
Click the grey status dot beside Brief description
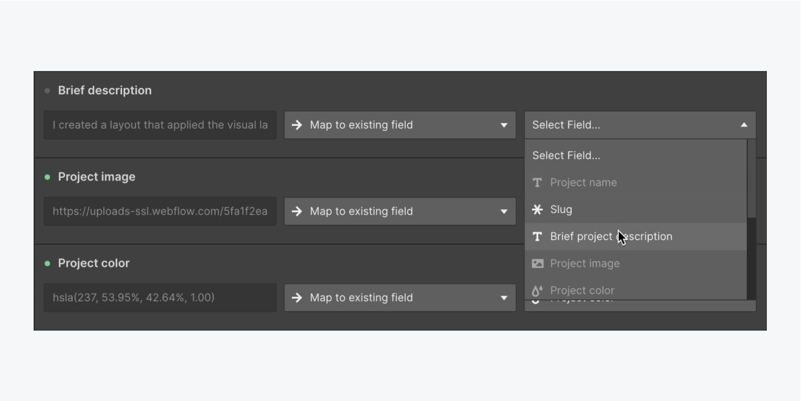point(47,91)
